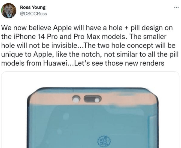Click the blue SH stamp on panel
Image resolution: width=181 pixels, height=148 pixels.
point(104,141)
